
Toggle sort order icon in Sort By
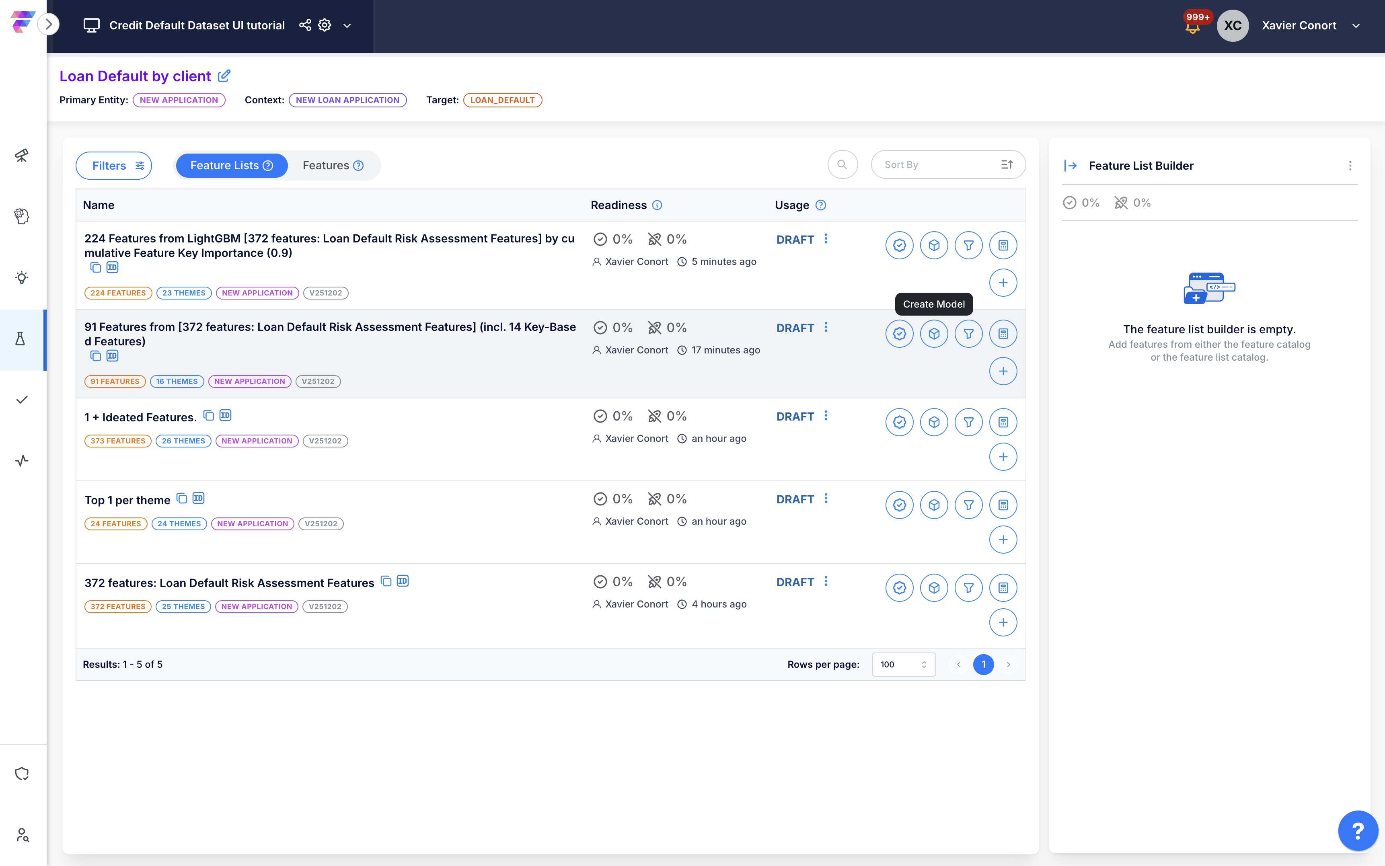(1007, 165)
